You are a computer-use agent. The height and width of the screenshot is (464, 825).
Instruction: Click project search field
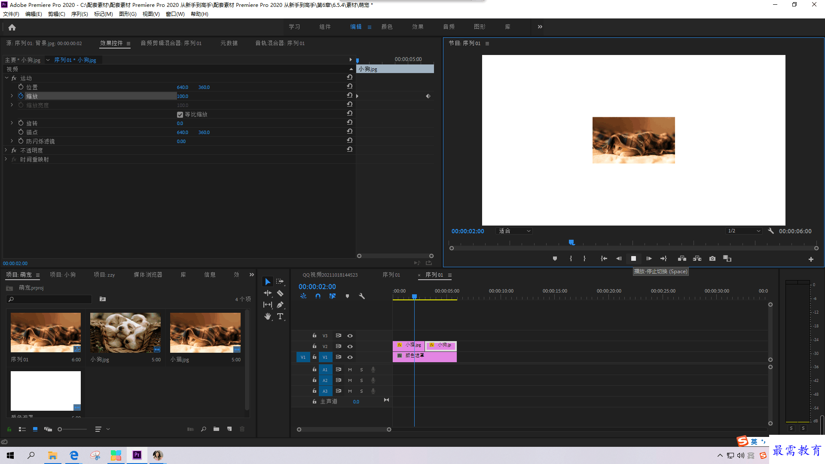pyautogui.click(x=49, y=299)
